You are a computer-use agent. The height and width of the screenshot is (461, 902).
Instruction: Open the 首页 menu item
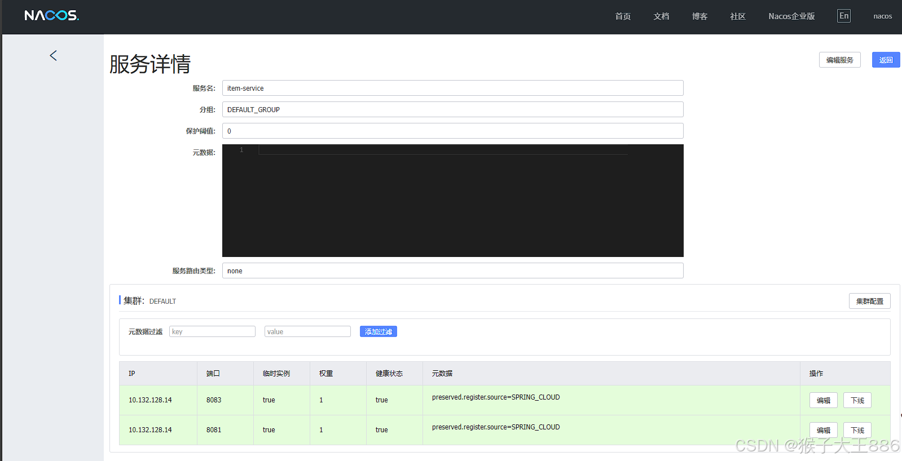623,16
